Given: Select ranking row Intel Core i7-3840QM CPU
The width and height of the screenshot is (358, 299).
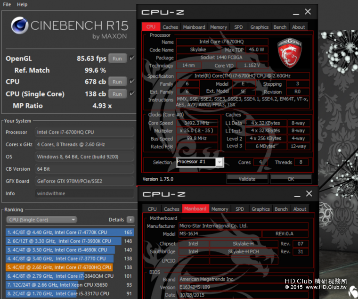Looking at the screenshot, I should [70, 276].
